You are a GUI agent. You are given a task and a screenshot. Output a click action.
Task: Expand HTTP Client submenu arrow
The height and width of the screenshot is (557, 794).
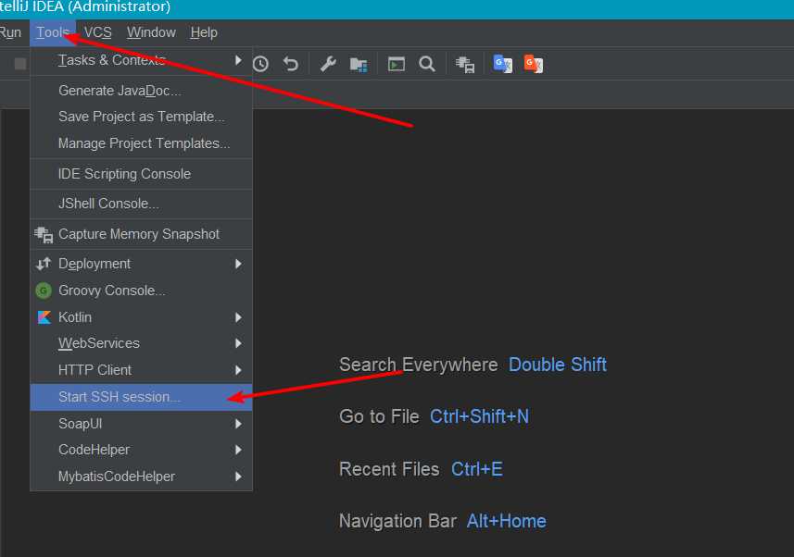click(238, 370)
